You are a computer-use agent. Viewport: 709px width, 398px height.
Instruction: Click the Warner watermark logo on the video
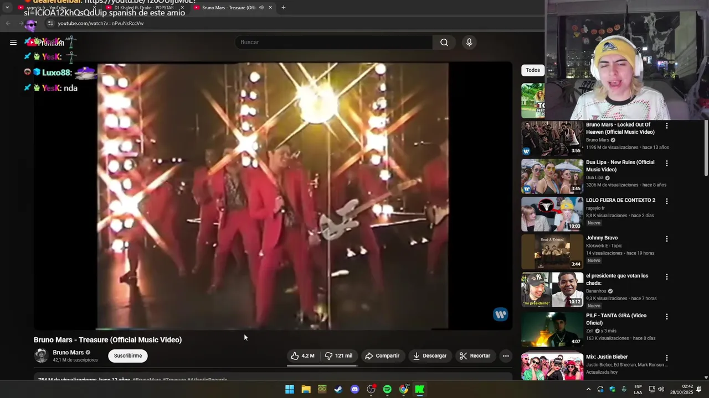click(500, 315)
